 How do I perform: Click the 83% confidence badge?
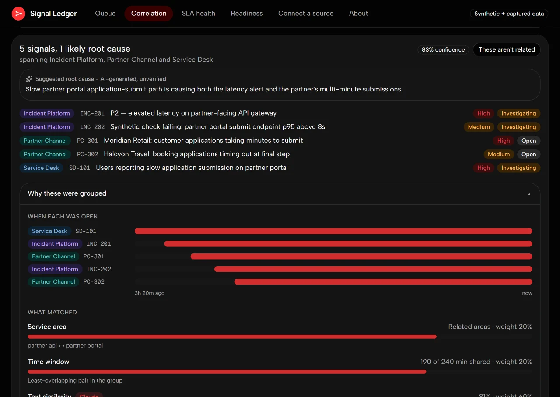443,49
